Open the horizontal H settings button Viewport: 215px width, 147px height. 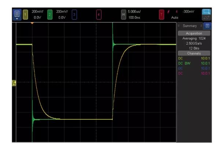[x=123, y=15]
